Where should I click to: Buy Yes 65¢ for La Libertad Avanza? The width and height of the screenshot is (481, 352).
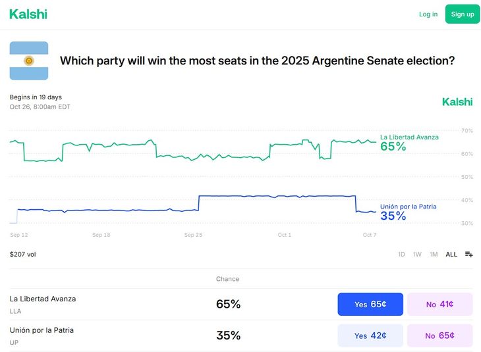370,305
